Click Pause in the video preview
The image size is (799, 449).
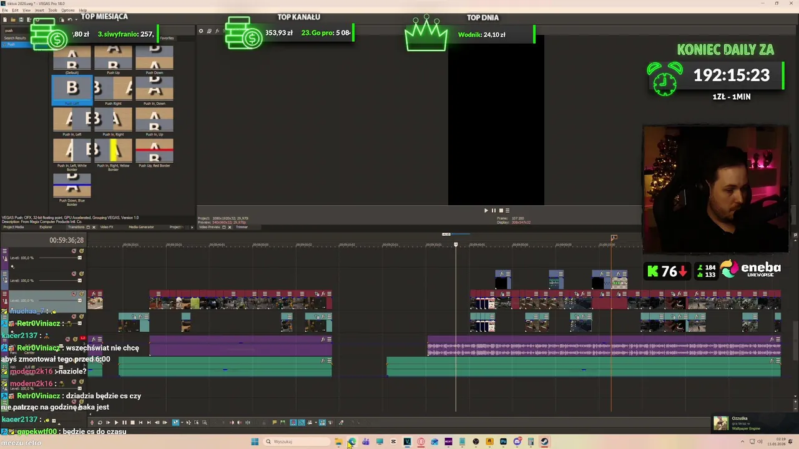494,210
